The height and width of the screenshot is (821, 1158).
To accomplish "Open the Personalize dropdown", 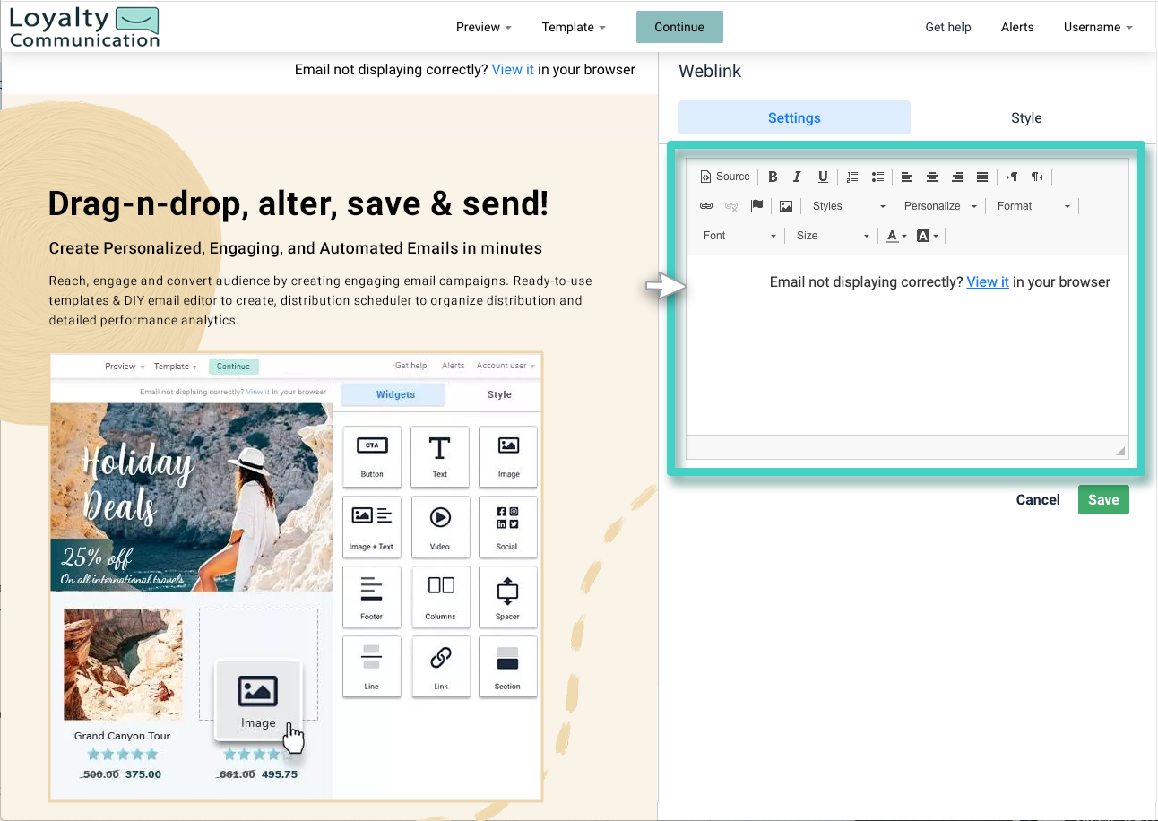I will coord(939,205).
